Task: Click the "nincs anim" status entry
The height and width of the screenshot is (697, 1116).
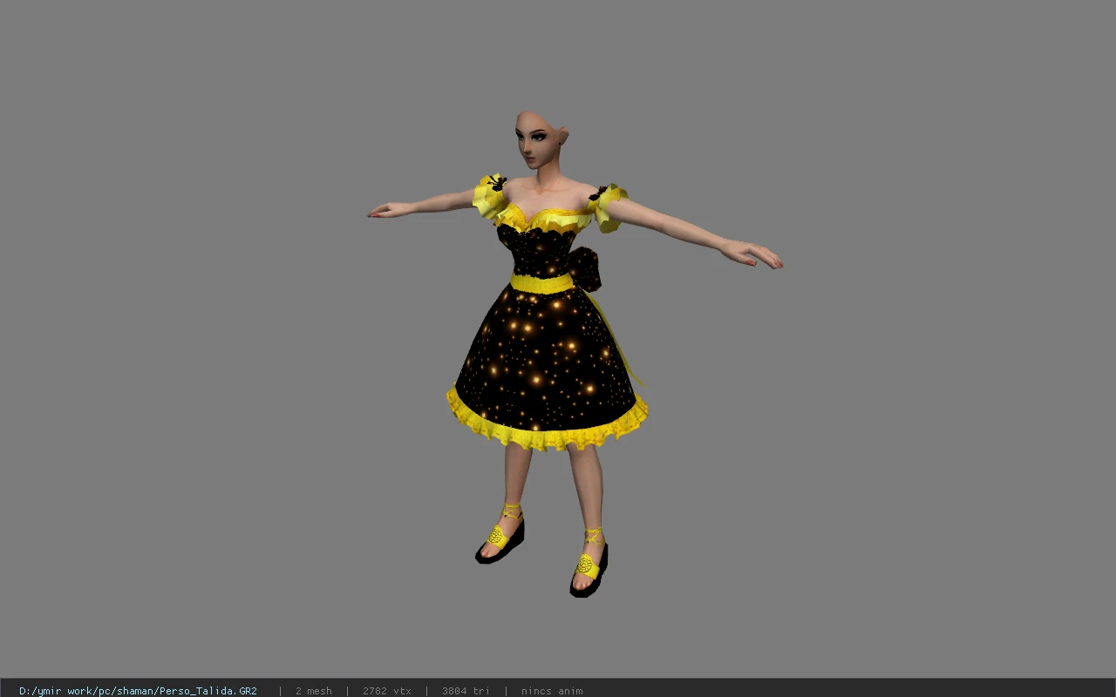Action: point(551,691)
